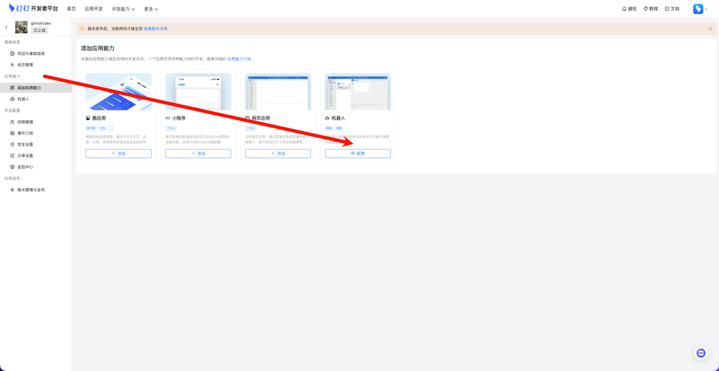Go back using the sidebar arrow
Image resolution: width=719 pixels, height=371 pixels.
pos(7,27)
